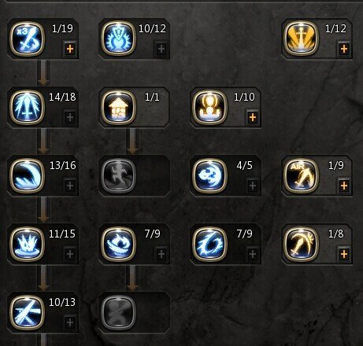Select the x3 triple sword skill icon
The height and width of the screenshot is (346, 363).
27,39
